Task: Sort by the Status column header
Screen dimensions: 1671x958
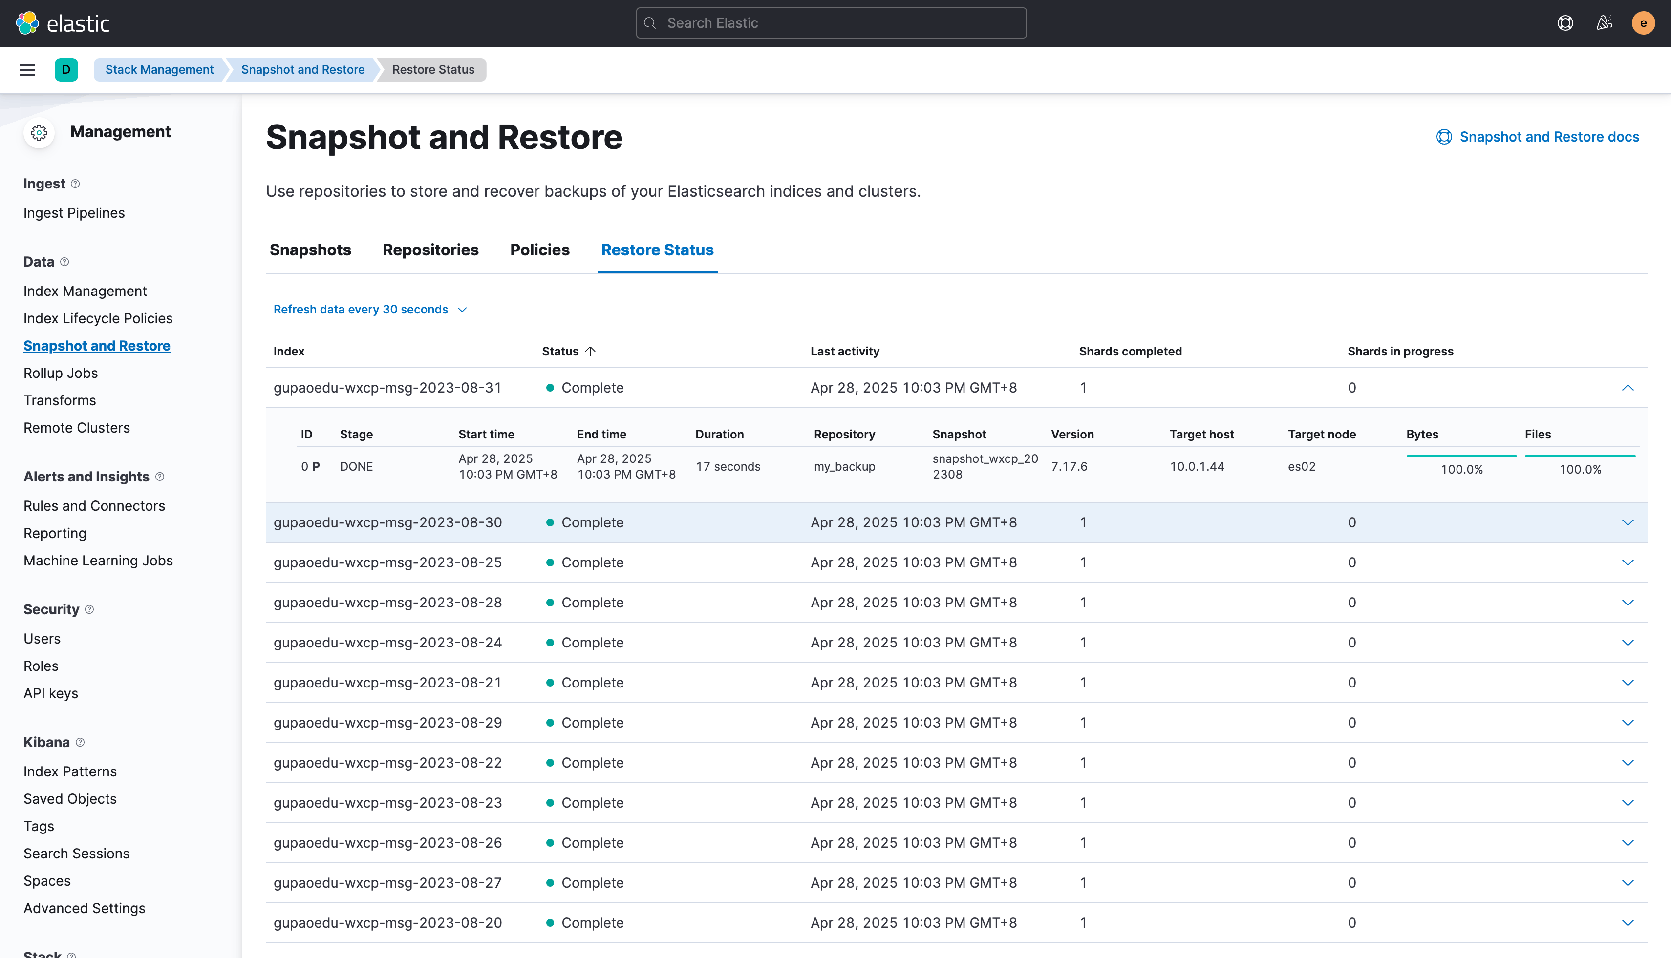Action: pyautogui.click(x=569, y=352)
